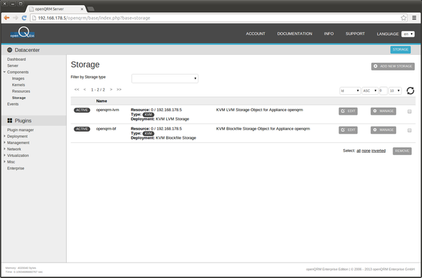Image resolution: width=422 pixels, height=278 pixels.
Task: Open Kernels under Components
Action: [x=18, y=85]
